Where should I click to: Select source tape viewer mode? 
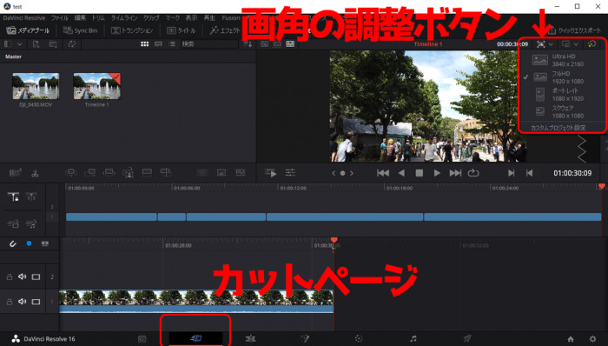click(277, 44)
